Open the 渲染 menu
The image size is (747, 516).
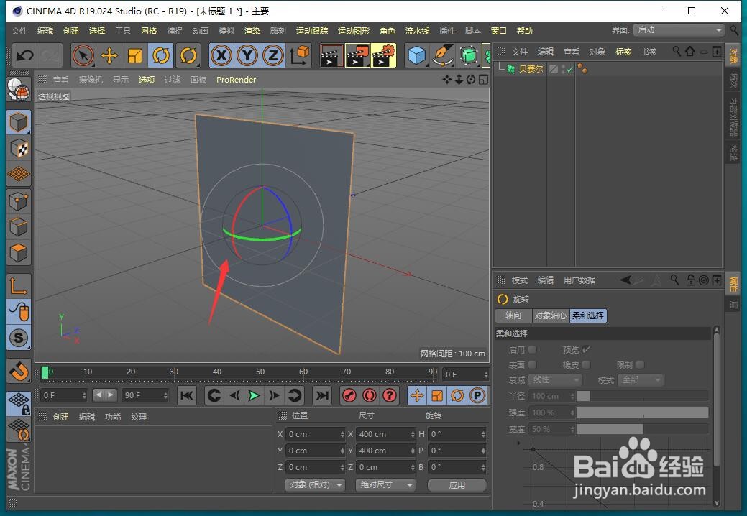pyautogui.click(x=252, y=31)
